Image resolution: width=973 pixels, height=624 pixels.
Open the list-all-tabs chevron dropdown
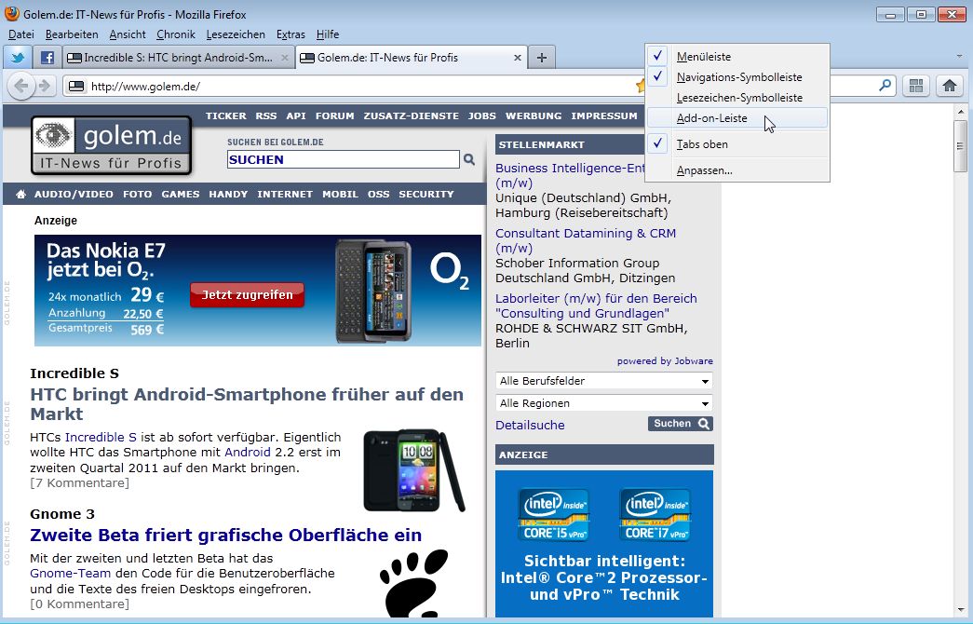(960, 57)
